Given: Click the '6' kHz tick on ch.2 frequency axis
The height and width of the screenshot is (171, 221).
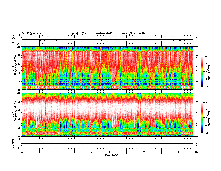Looking at the screenshot, I should click(19, 110).
